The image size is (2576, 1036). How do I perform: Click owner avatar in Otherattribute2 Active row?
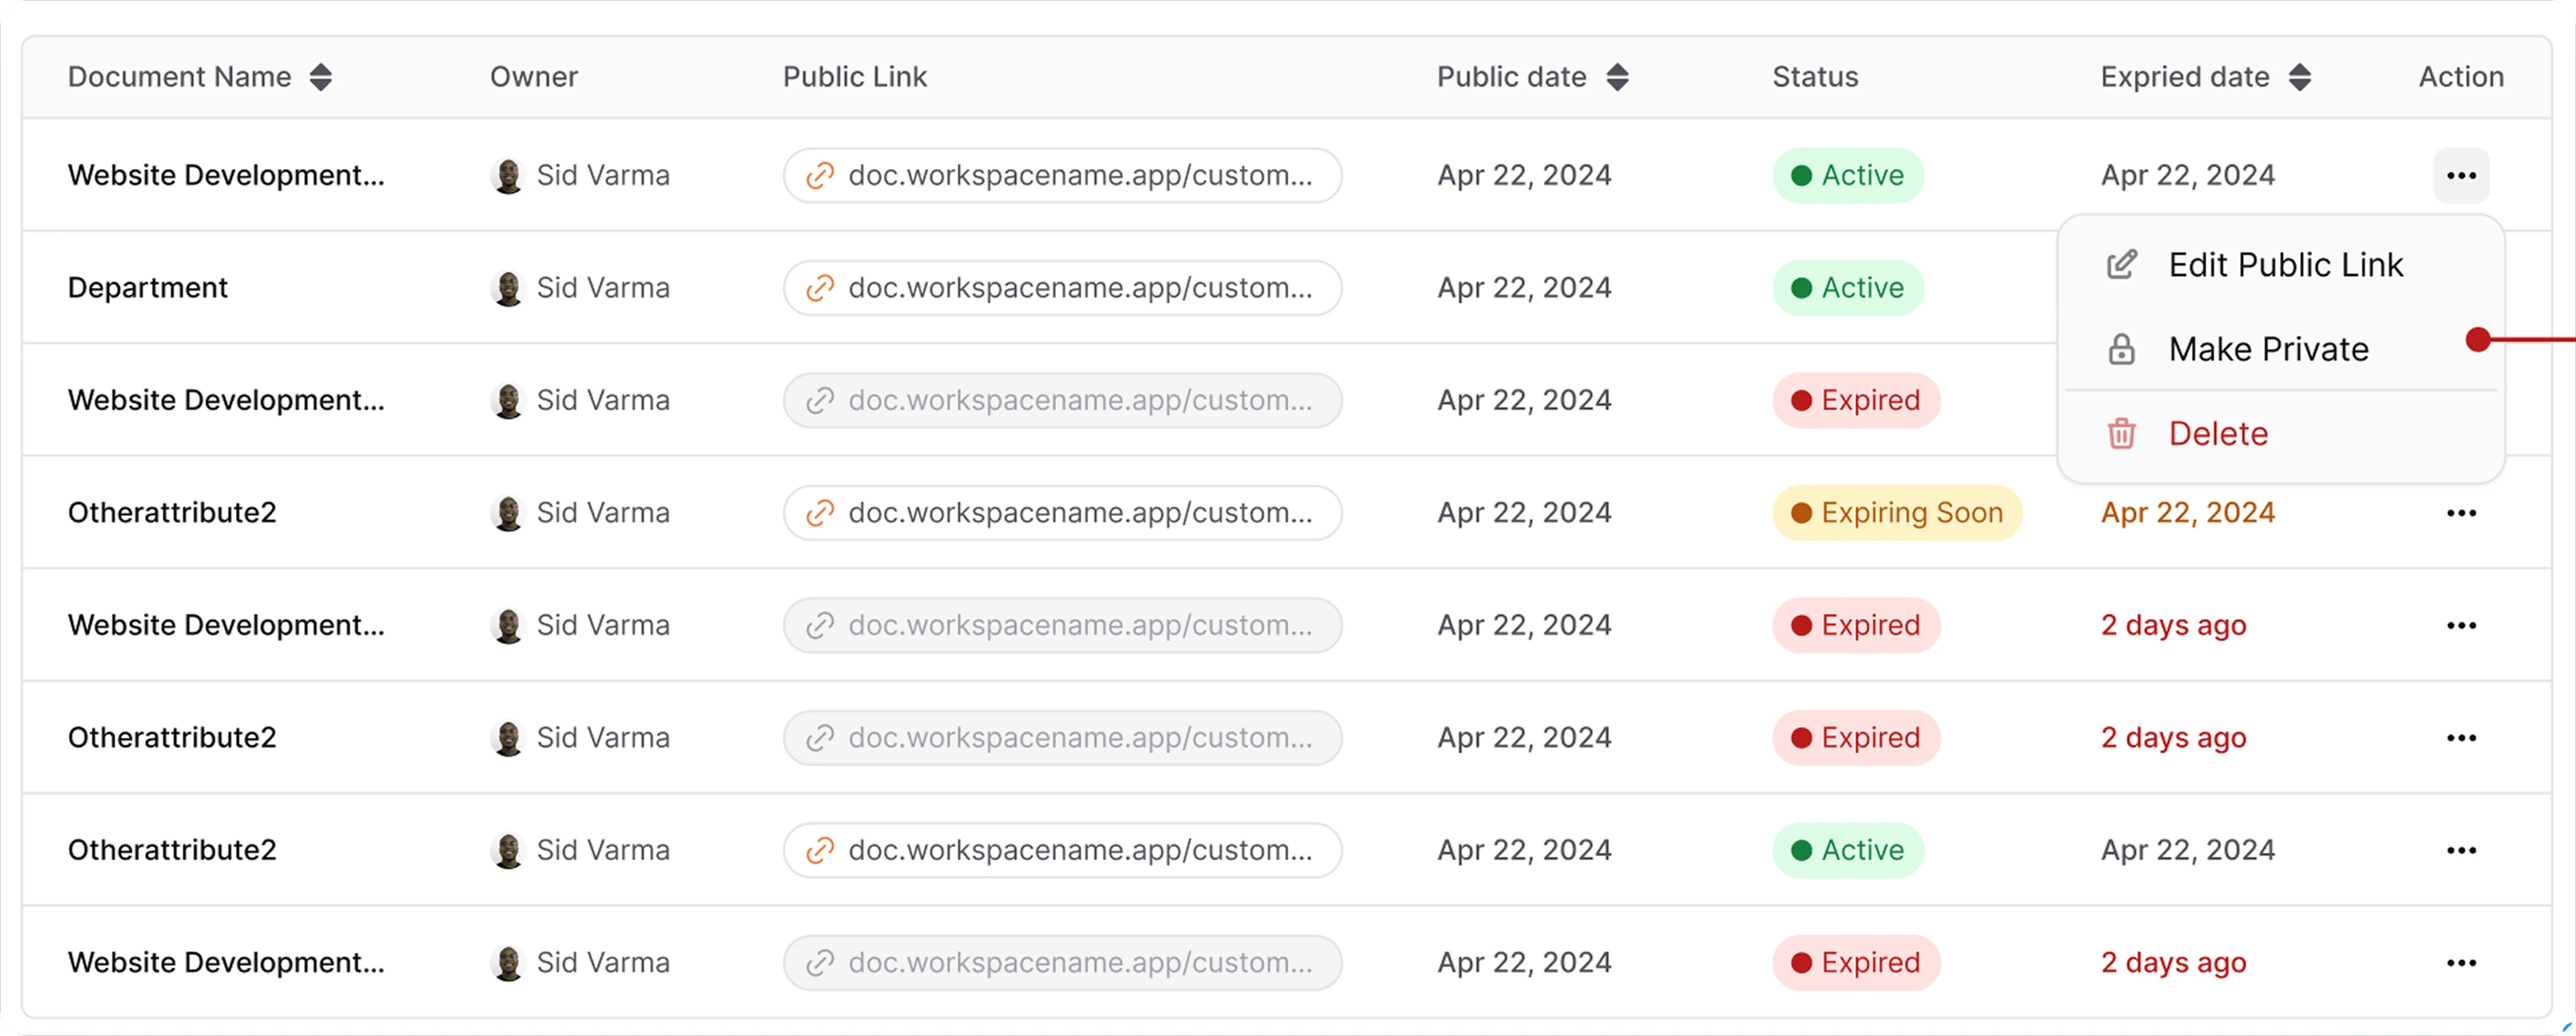[508, 850]
